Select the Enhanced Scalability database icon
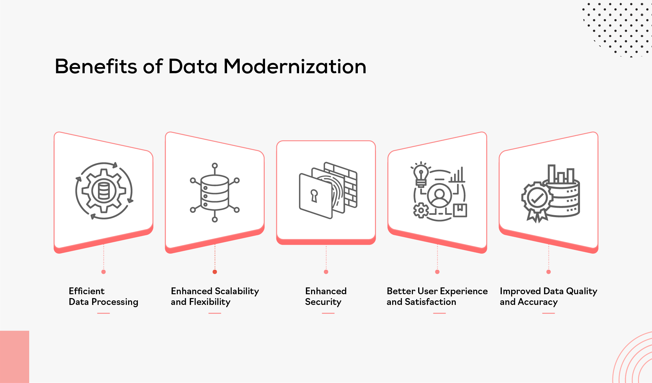This screenshot has height=383, width=652. [x=210, y=182]
